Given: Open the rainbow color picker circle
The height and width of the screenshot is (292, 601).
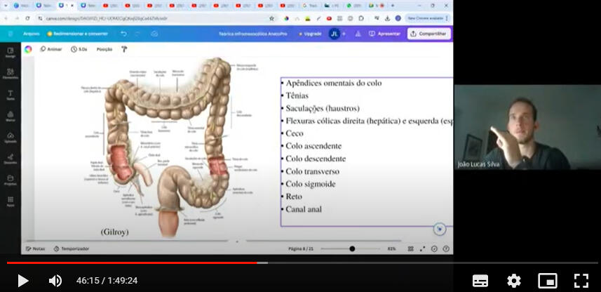Looking at the screenshot, I should (x=28, y=49).
